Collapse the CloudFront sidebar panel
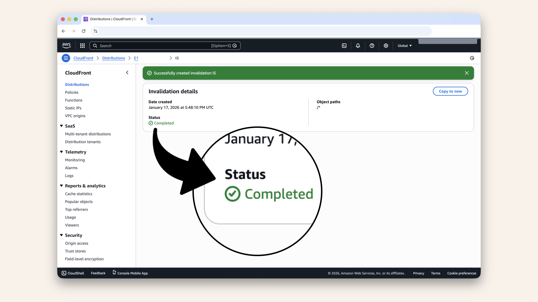Viewport: 538px width, 302px height. pos(127,73)
